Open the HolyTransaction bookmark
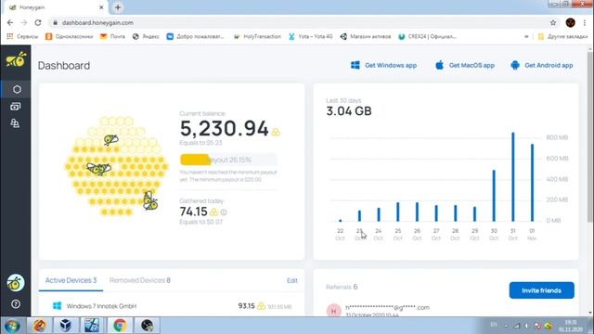 pyautogui.click(x=257, y=36)
